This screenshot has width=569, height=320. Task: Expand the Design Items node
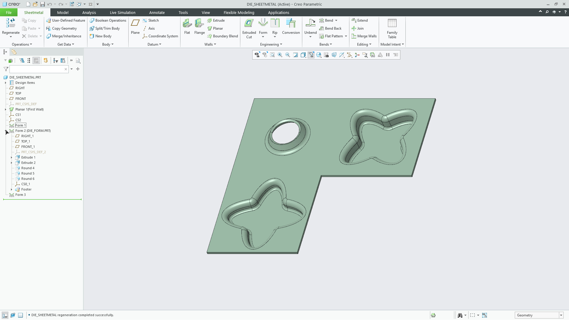6,83
